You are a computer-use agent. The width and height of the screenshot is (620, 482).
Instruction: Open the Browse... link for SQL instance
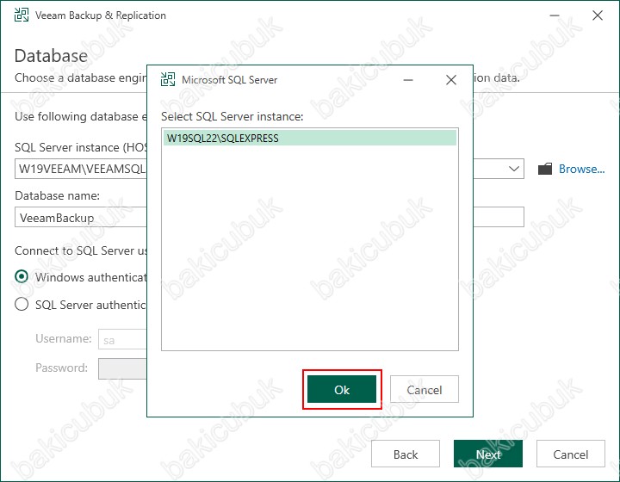pos(581,169)
